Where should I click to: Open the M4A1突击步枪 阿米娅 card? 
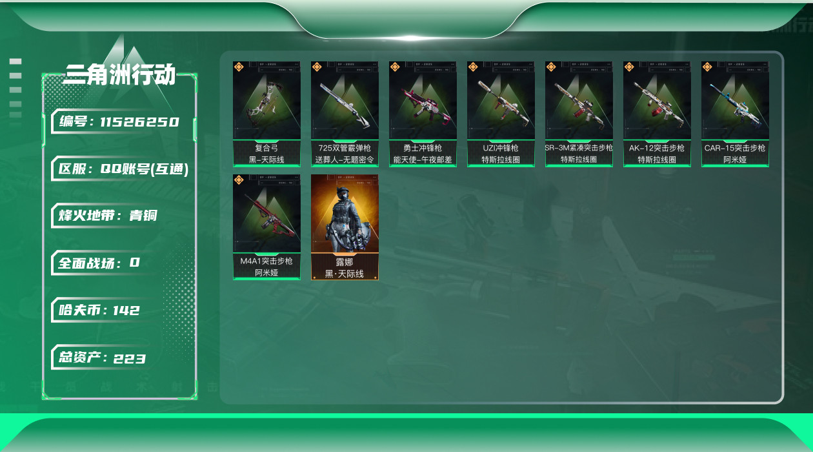(x=266, y=227)
